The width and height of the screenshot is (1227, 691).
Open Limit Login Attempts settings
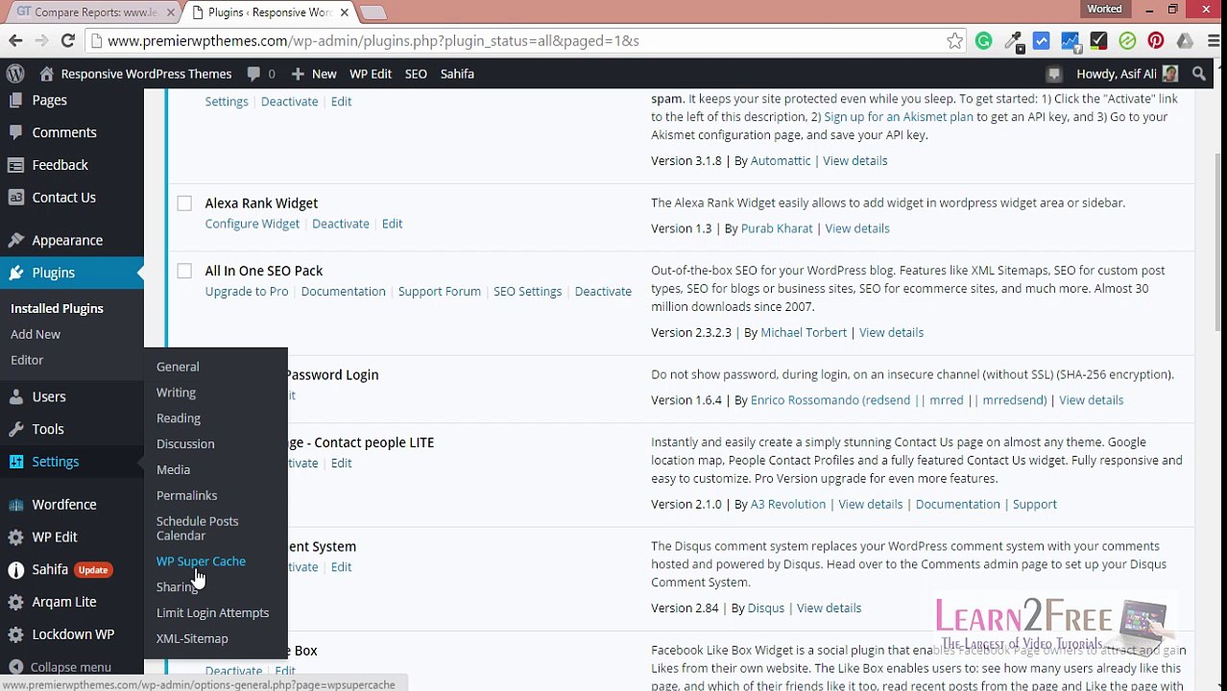click(x=212, y=613)
